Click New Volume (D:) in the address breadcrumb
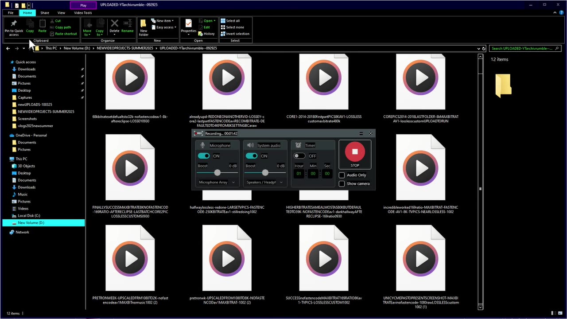This screenshot has width=567, height=319. coord(77,48)
